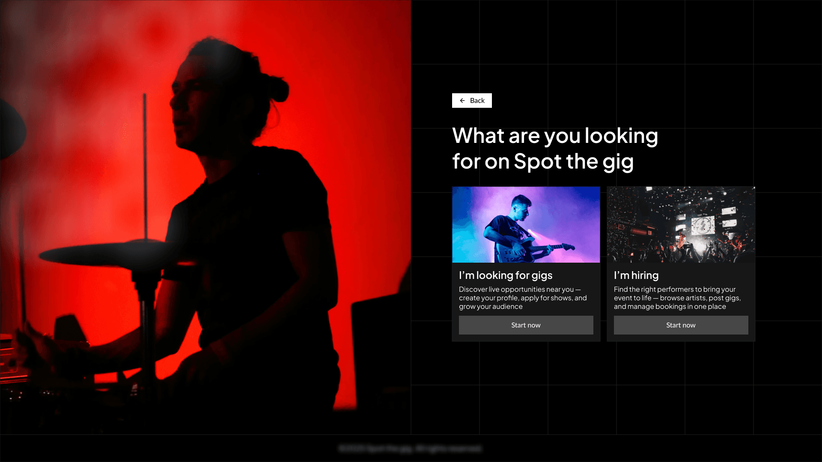Screen dimensions: 822x462
Task: Click the Back button label
Action: point(477,101)
